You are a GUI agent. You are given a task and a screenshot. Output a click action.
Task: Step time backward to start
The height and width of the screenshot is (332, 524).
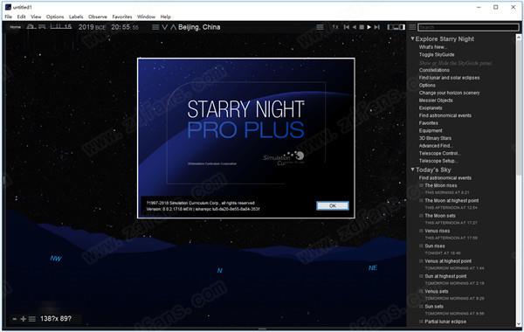point(346,27)
